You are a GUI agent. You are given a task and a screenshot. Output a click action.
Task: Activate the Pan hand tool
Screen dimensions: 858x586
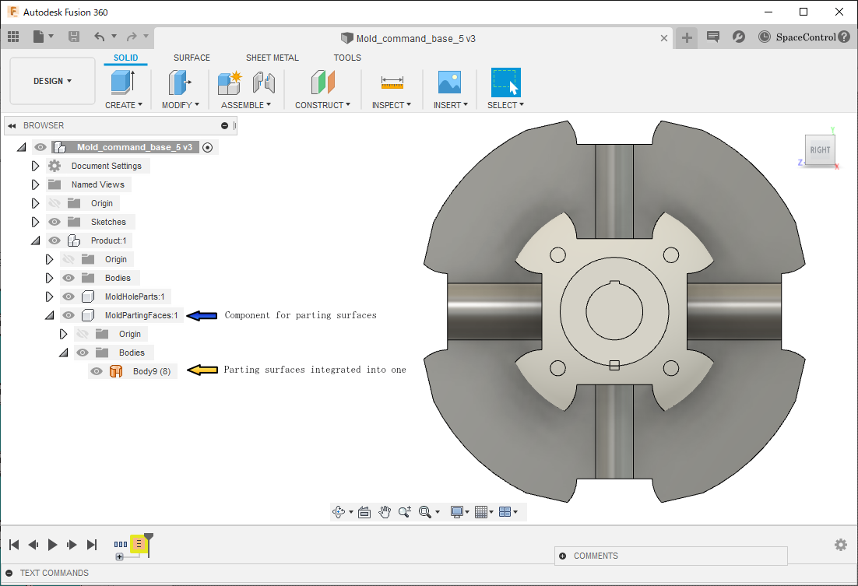pyautogui.click(x=385, y=511)
